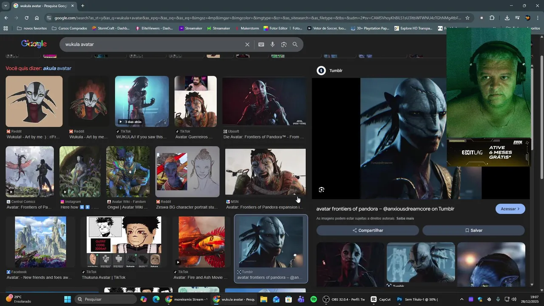Open a new browser tab
544x306 pixels.
pos(82,6)
